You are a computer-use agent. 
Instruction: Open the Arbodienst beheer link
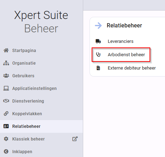[126, 54]
